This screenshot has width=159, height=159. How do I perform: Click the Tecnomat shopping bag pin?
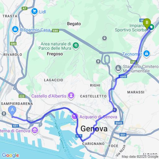click(147, 54)
